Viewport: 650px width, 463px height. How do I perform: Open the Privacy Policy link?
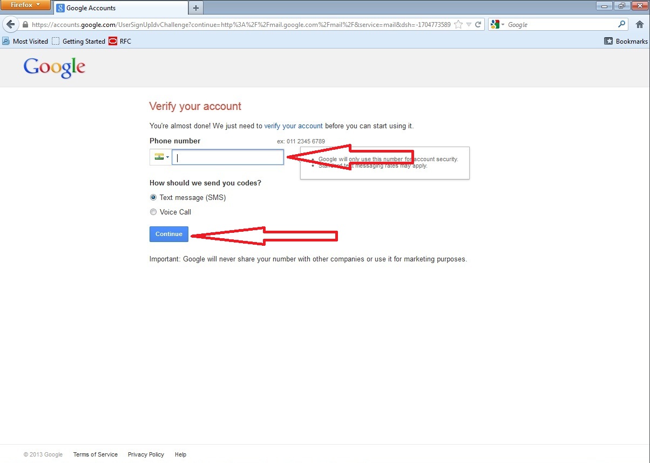click(x=146, y=454)
